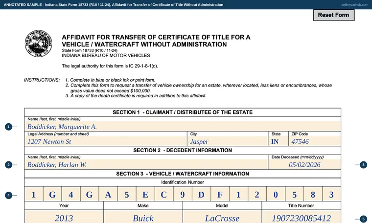The width and height of the screenshot is (372, 223).
Task: Select the VIN box containing C
Action: (163, 194)
